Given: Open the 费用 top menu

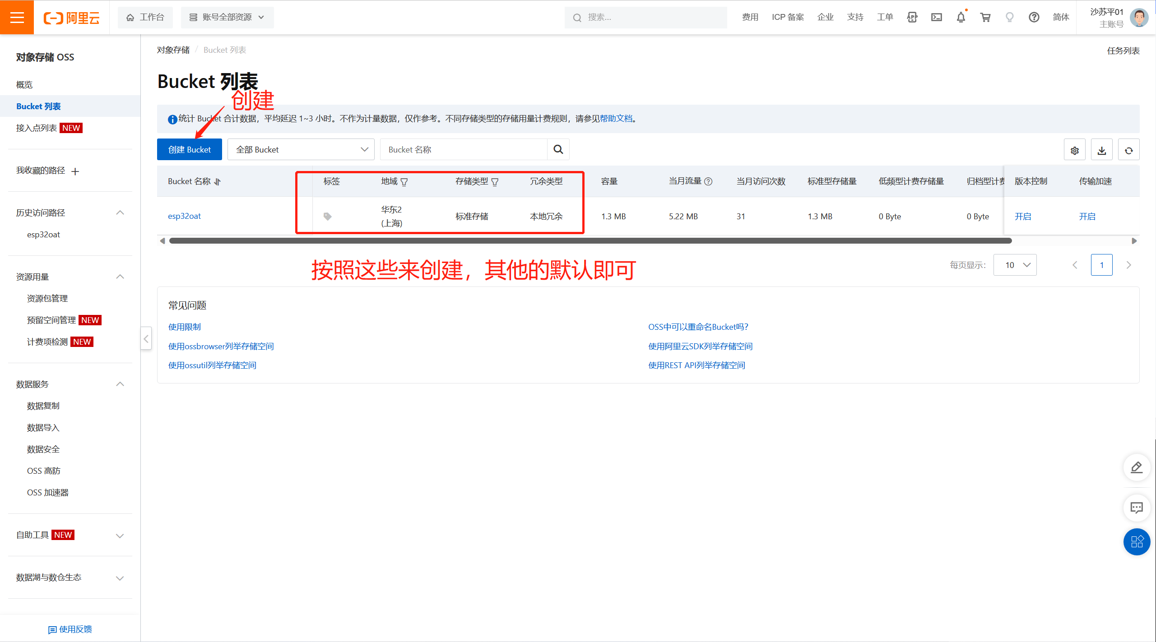Looking at the screenshot, I should pyautogui.click(x=750, y=17).
